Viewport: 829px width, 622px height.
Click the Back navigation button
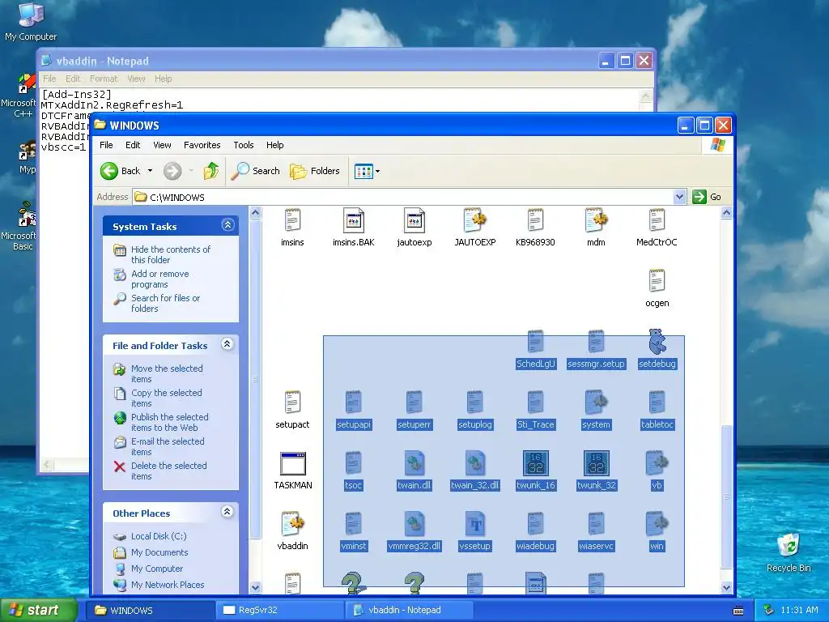pos(121,171)
